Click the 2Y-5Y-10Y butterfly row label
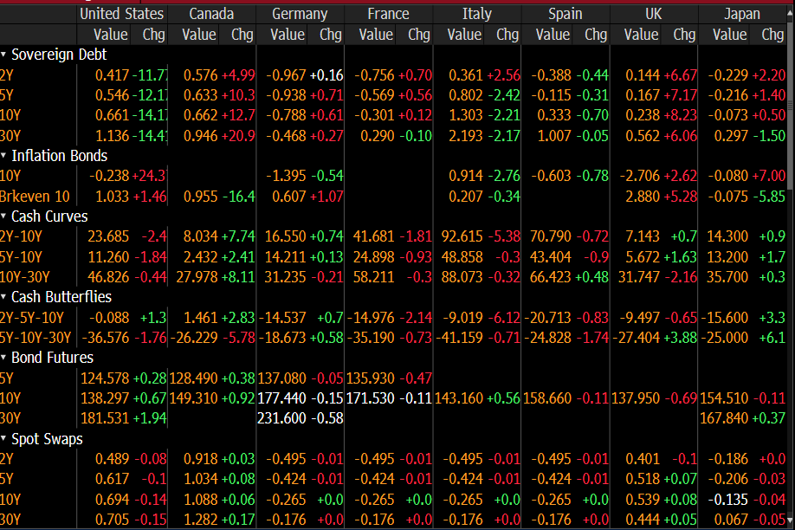This screenshot has width=795, height=530. click(32, 318)
